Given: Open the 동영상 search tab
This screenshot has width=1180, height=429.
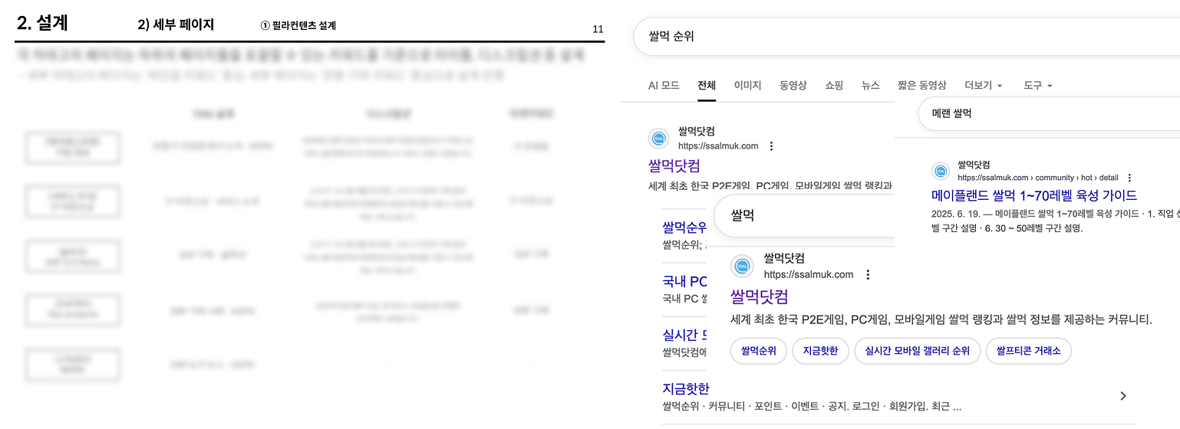Looking at the screenshot, I should click(x=793, y=85).
